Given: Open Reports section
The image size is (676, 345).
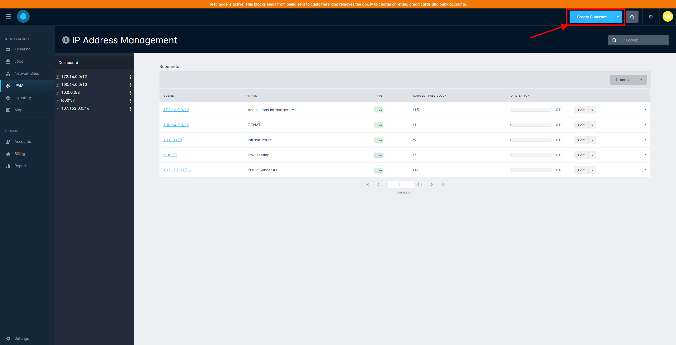Looking at the screenshot, I should coord(27,166).
